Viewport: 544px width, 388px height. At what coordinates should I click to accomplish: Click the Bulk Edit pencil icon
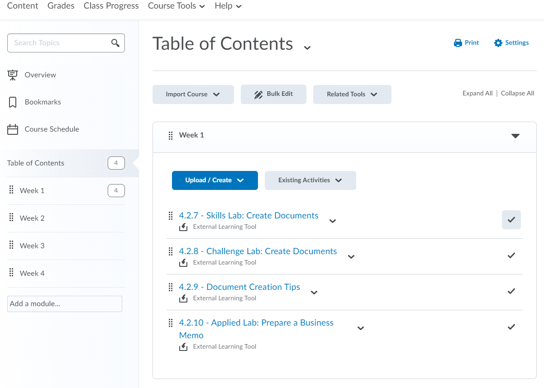258,95
